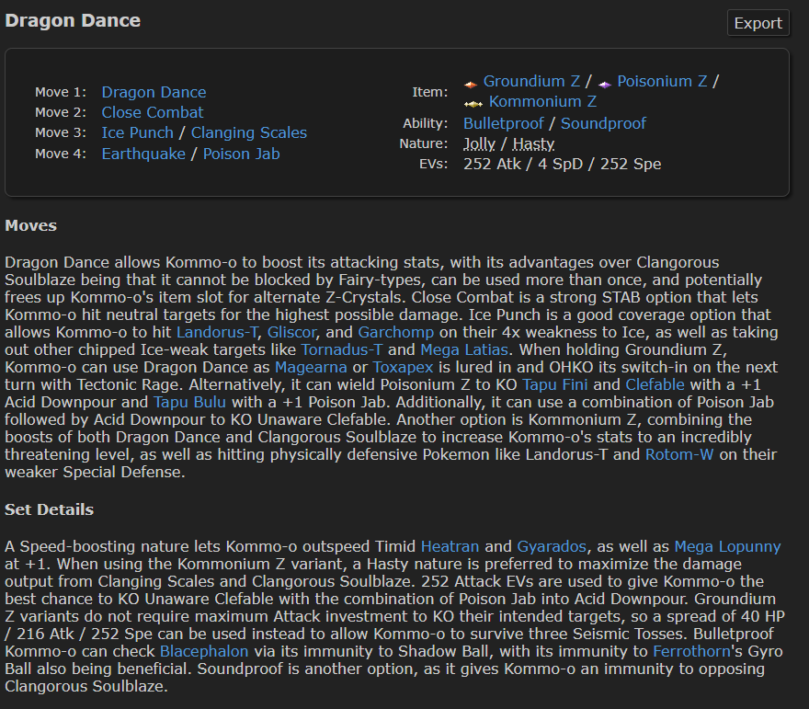Open the Mega Lopunny link
This screenshot has height=709, width=809.
coord(727,546)
